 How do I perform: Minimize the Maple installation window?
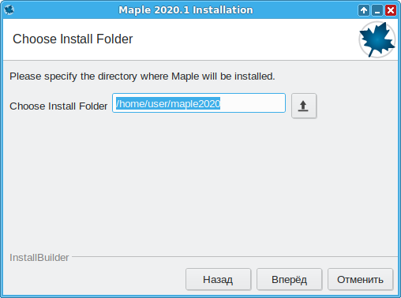coord(377,10)
